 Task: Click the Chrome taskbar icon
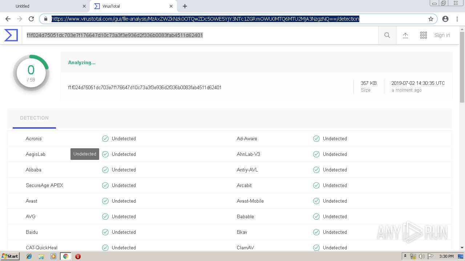(x=65, y=256)
